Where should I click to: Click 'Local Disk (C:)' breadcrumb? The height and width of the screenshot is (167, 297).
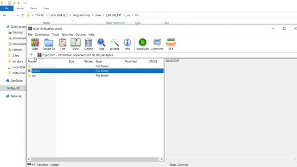point(58,15)
